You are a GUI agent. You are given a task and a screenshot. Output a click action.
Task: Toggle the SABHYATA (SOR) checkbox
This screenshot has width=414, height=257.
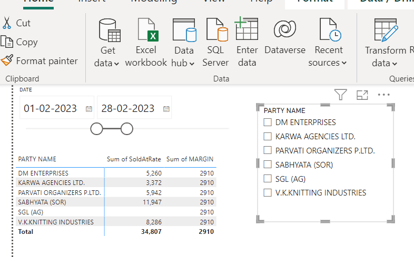[x=268, y=165]
